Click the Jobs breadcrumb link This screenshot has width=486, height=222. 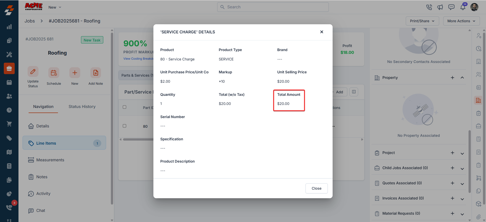pyautogui.click(x=30, y=21)
